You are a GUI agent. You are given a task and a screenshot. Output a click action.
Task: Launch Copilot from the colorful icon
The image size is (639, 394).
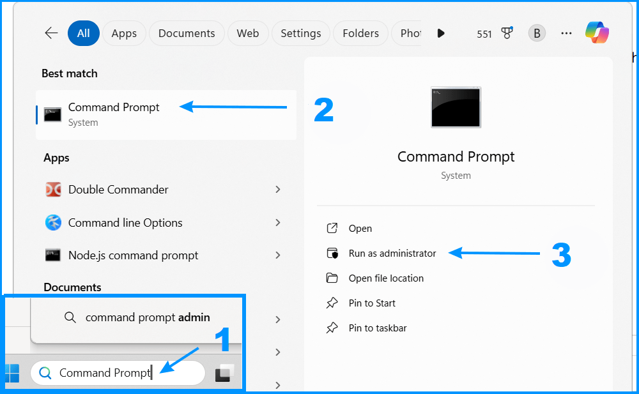tap(597, 33)
